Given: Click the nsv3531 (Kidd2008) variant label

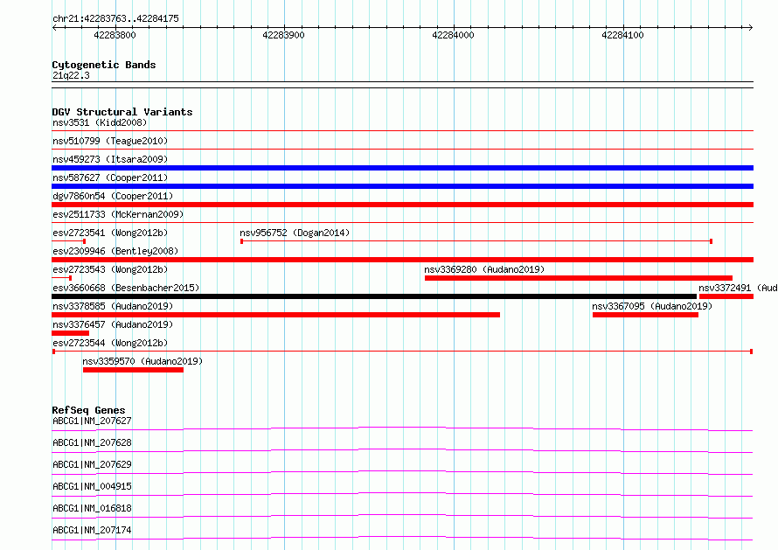Looking at the screenshot, I should click(100, 122).
